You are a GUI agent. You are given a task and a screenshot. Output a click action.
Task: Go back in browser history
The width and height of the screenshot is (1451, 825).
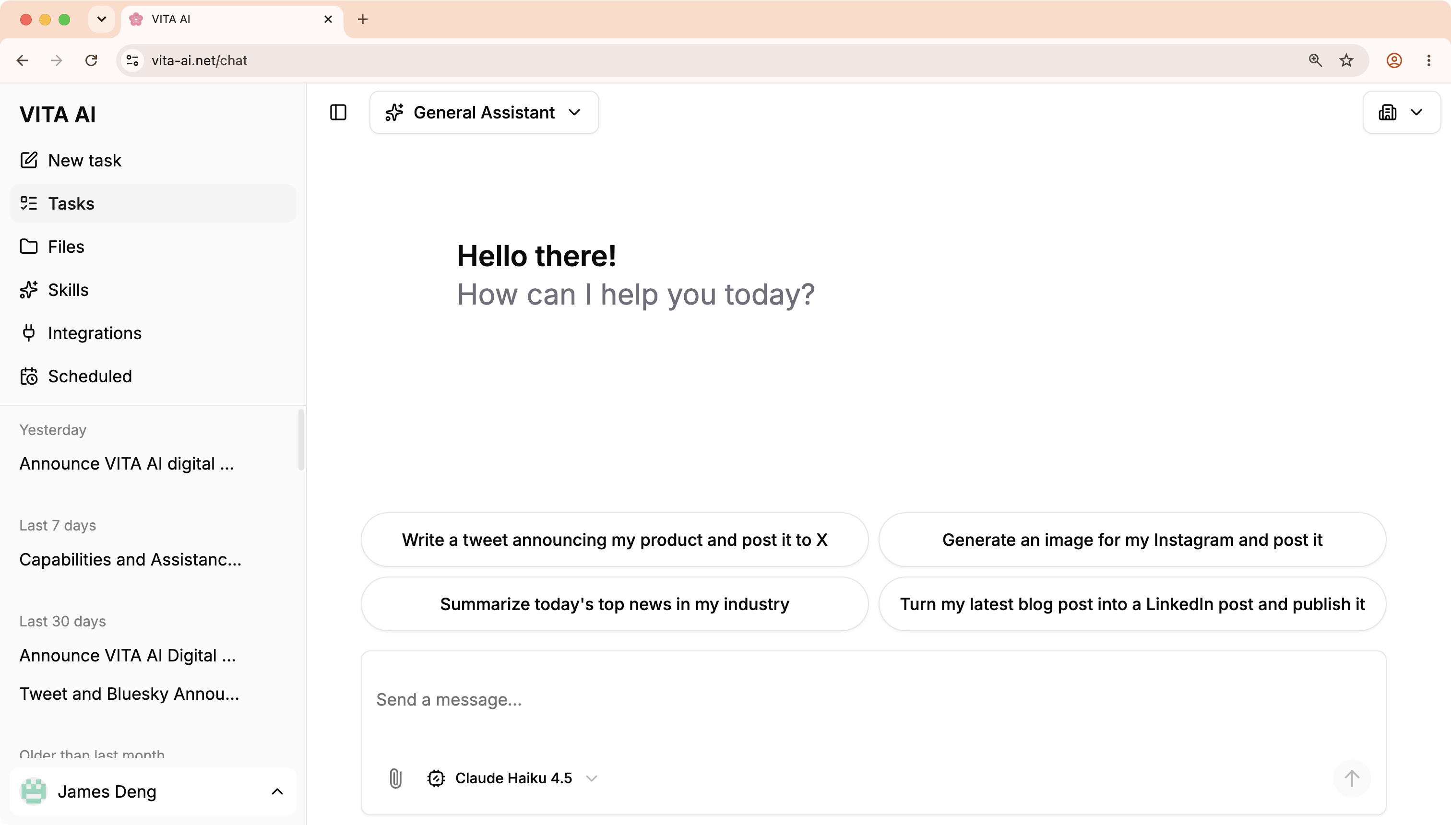pos(23,60)
